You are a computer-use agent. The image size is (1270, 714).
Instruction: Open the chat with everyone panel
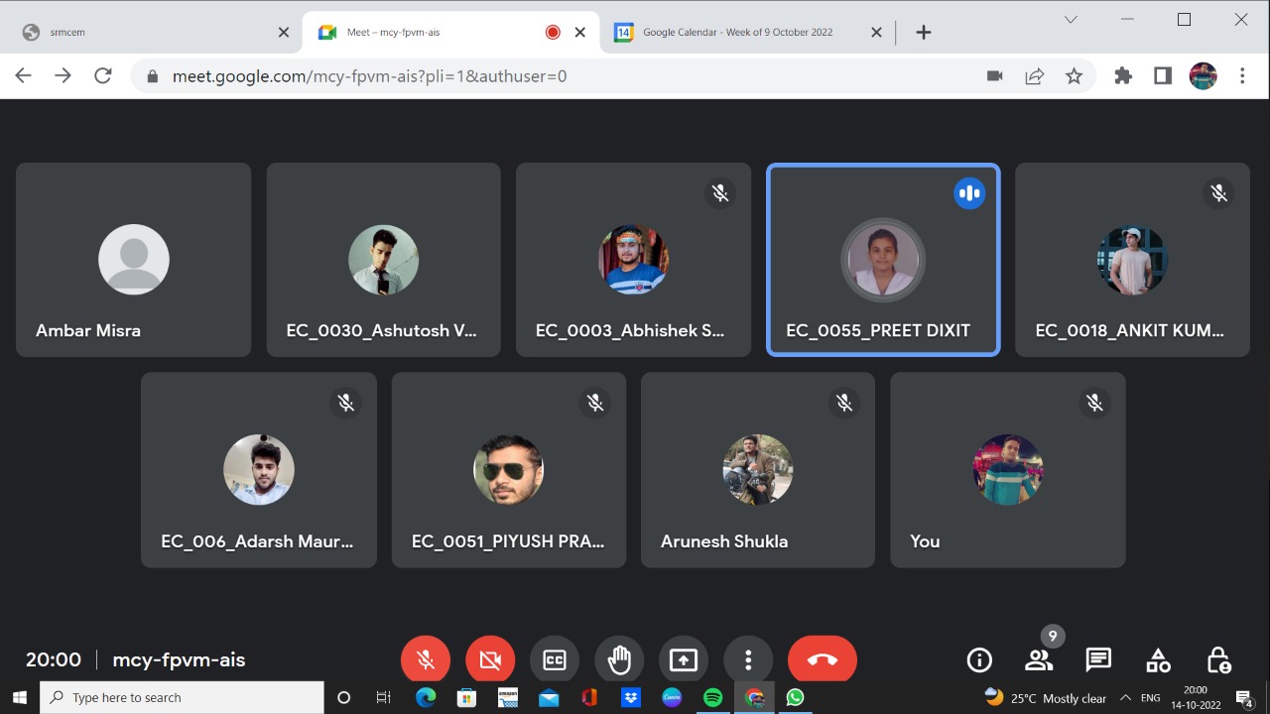pyautogui.click(x=1098, y=660)
